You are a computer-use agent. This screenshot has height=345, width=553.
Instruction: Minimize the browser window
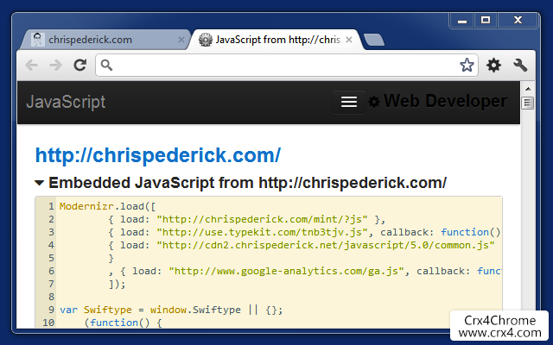click(462, 21)
